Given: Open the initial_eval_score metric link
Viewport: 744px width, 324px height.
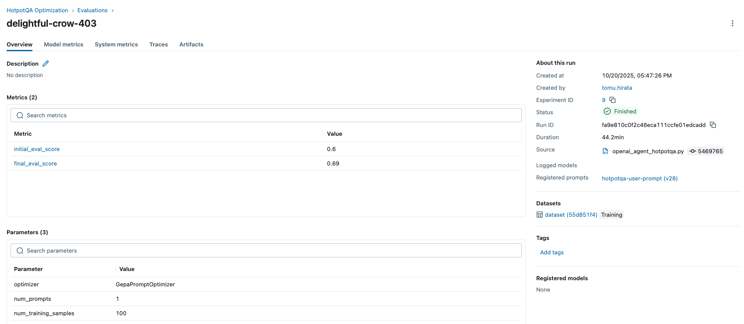Looking at the screenshot, I should point(37,149).
